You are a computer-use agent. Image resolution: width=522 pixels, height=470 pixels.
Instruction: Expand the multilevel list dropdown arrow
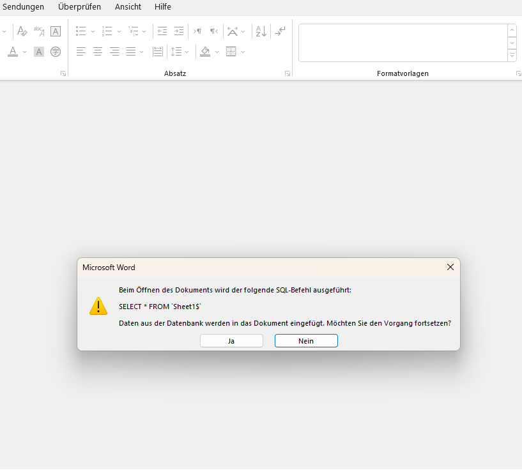point(144,31)
